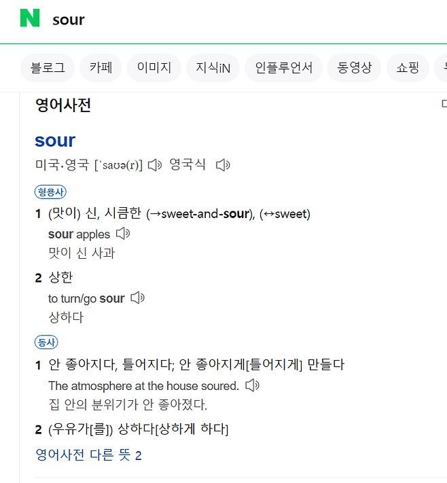Image resolution: width=447 pixels, height=483 pixels.
Task: Play audio for "to turn/go sour"
Action: pos(138,298)
